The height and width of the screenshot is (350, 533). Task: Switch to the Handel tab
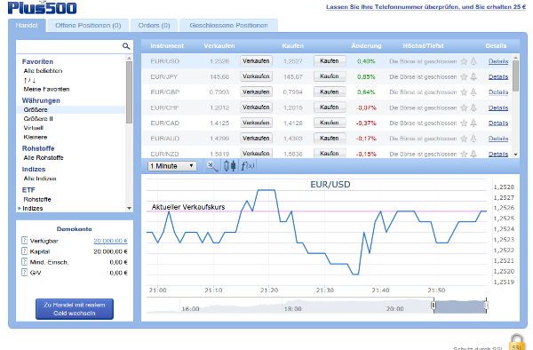(27, 26)
